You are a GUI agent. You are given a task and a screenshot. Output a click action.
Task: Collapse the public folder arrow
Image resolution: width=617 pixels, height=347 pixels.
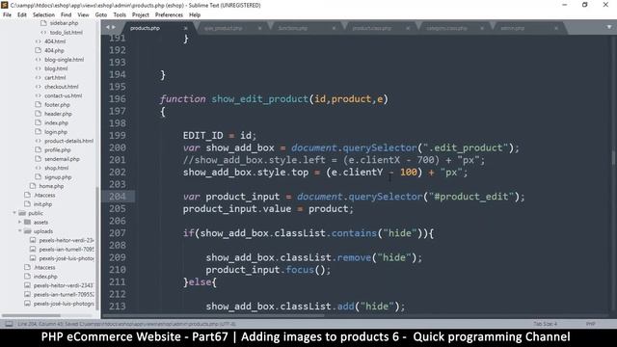[14, 213]
